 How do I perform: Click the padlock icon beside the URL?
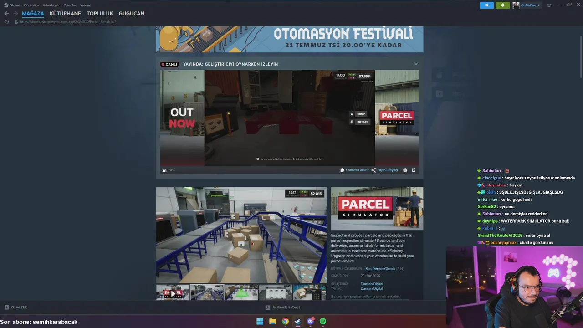pyautogui.click(x=16, y=22)
